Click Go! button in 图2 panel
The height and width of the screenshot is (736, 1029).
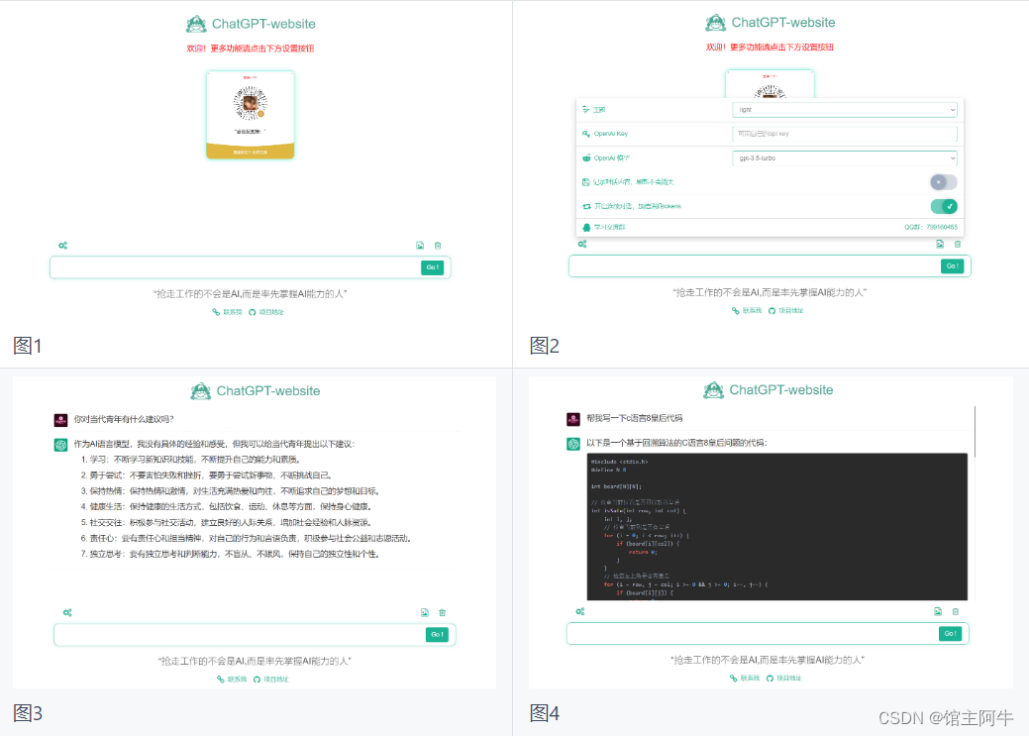[x=952, y=265]
